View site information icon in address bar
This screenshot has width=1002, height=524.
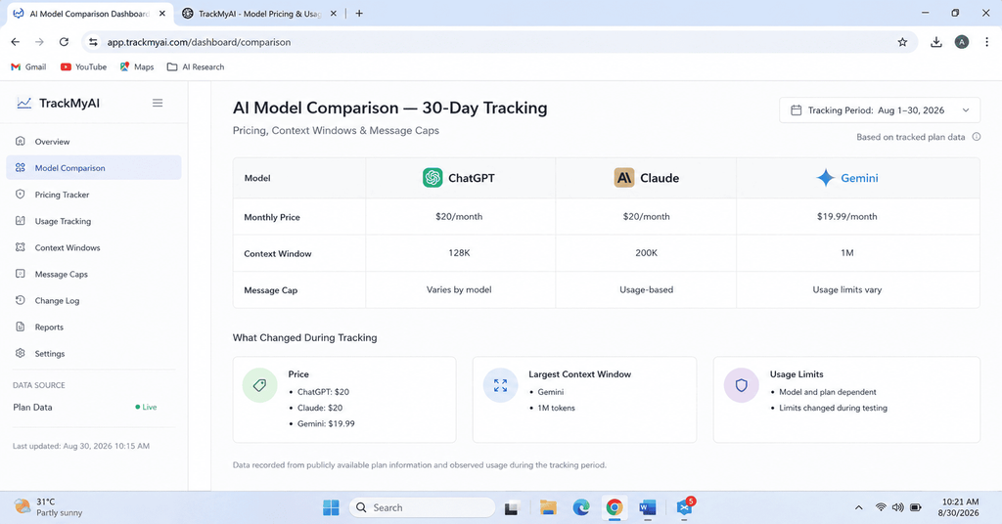click(x=93, y=42)
